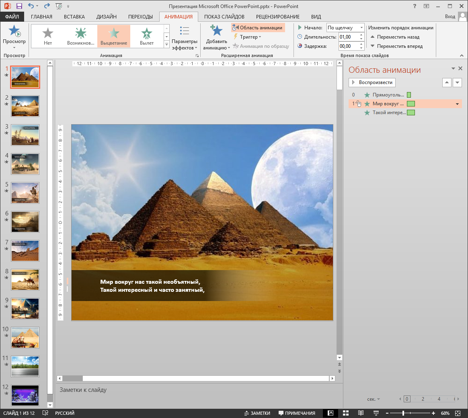Click the Undo arrow icon
468x418 pixels.
31,6
